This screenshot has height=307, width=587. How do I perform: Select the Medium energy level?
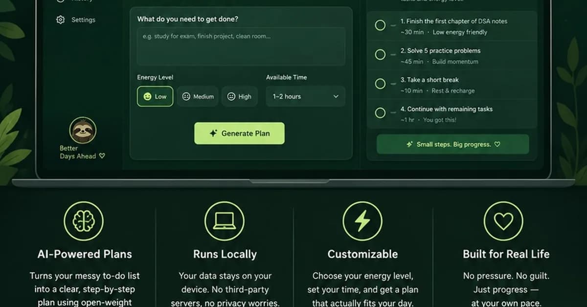click(x=198, y=96)
